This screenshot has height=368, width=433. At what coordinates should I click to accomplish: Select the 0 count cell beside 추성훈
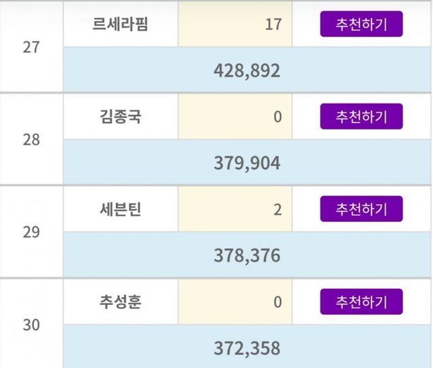tap(277, 302)
